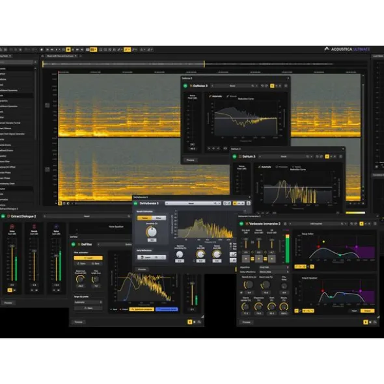
Task: Open the DeFilter Target EQ profile dropdown
Action: (89, 302)
